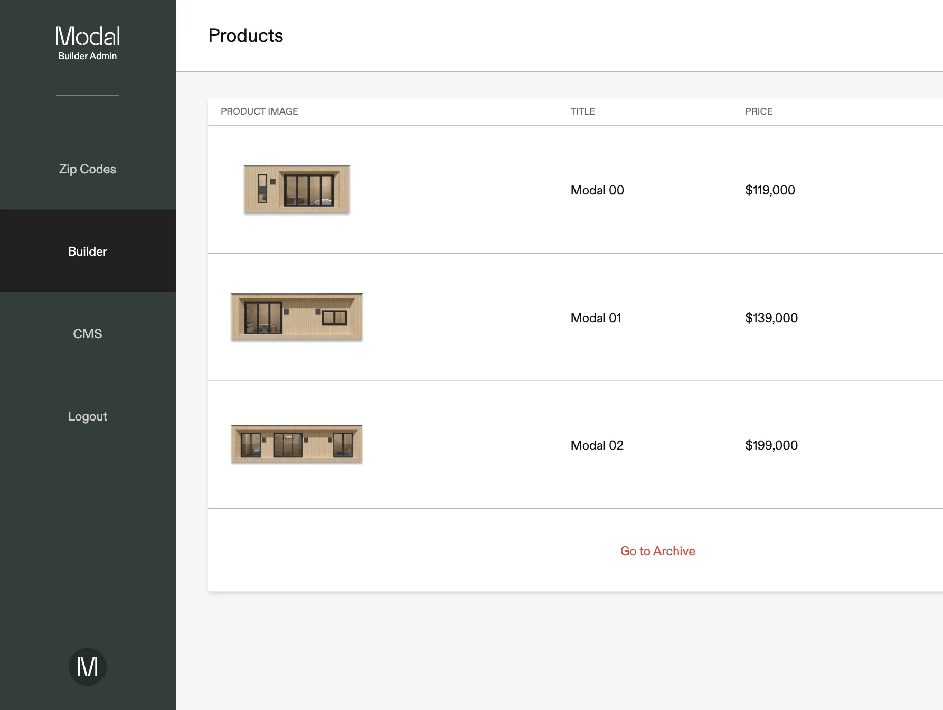The height and width of the screenshot is (710, 943).
Task: Click the Products page heading
Action: (246, 35)
